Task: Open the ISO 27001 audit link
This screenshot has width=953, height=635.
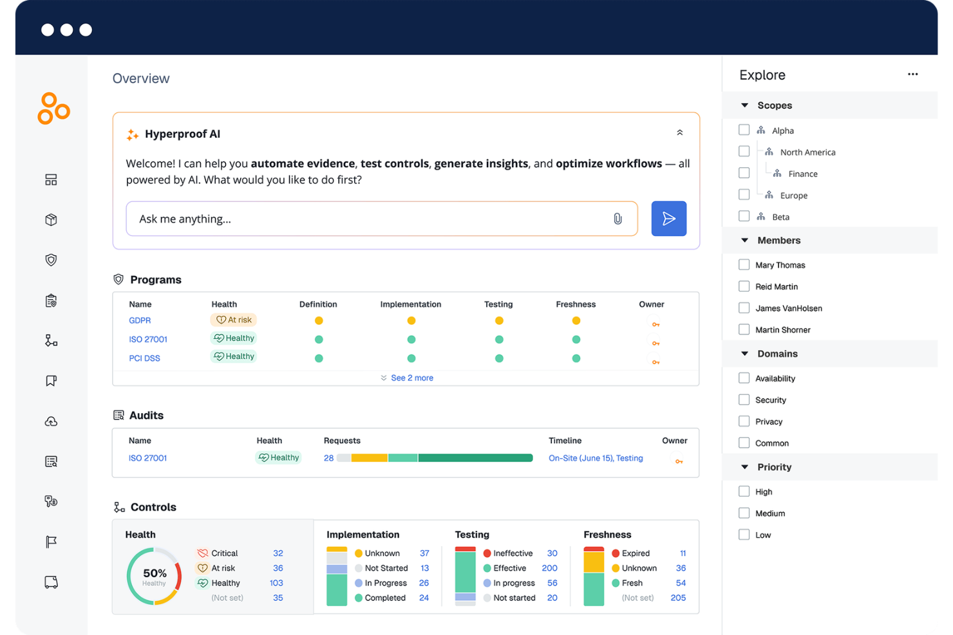Action: click(147, 458)
